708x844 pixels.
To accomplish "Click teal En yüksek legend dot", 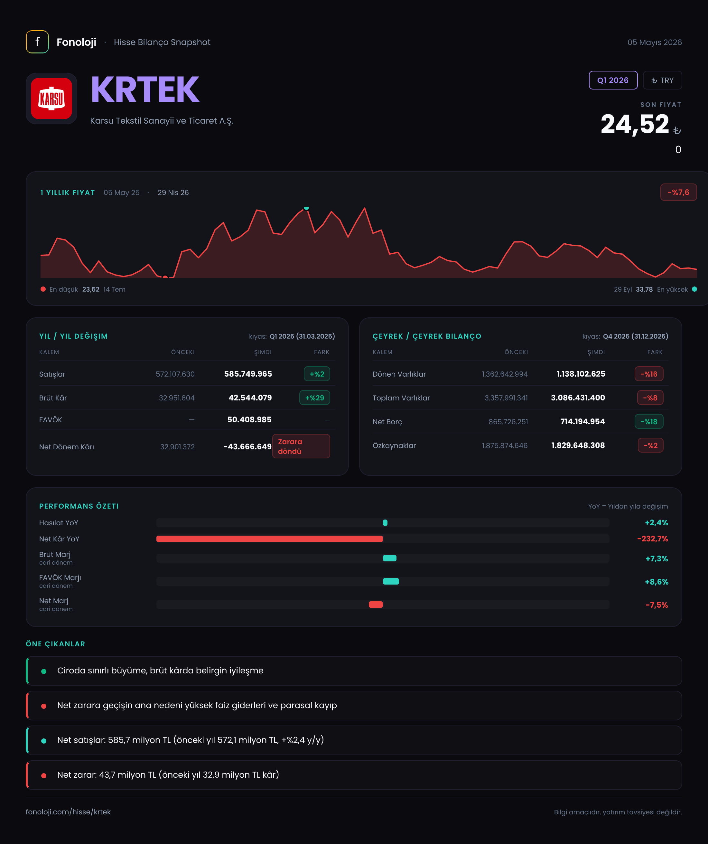I will [694, 289].
